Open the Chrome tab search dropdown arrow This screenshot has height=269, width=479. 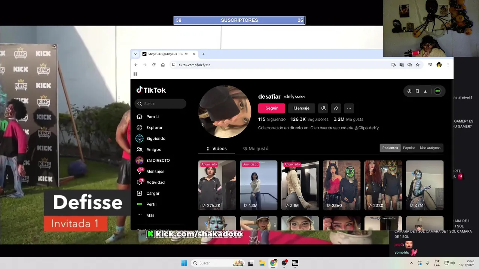[x=135, y=54]
